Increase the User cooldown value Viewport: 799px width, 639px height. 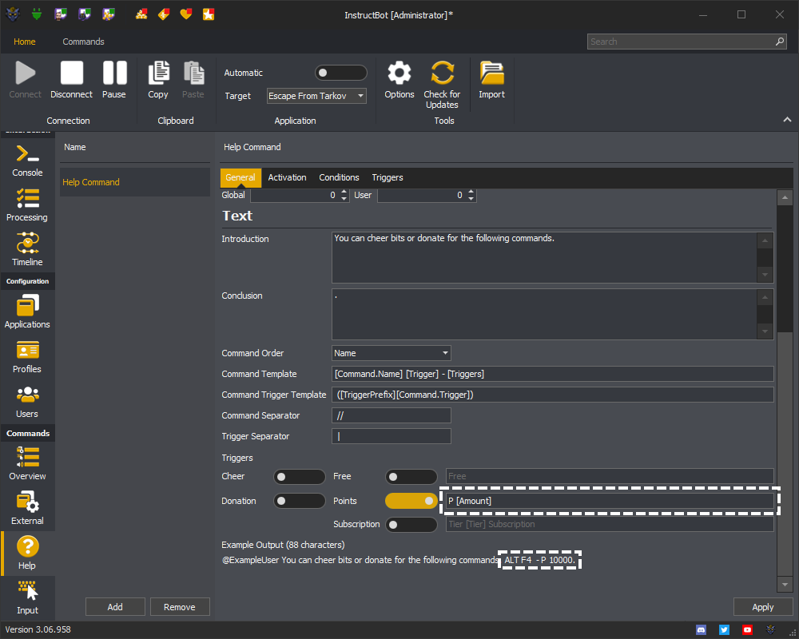[x=471, y=192]
